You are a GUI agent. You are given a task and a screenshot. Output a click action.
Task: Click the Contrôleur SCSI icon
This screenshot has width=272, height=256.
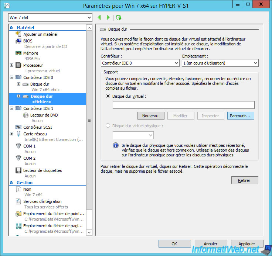[x=18, y=127]
